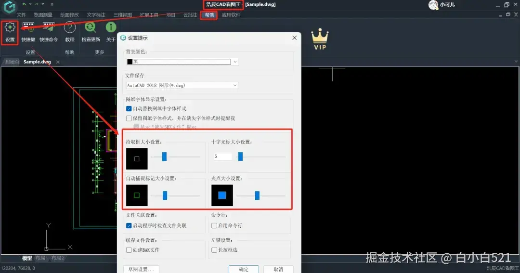Click the crosshair size value field showing 5

point(223,156)
